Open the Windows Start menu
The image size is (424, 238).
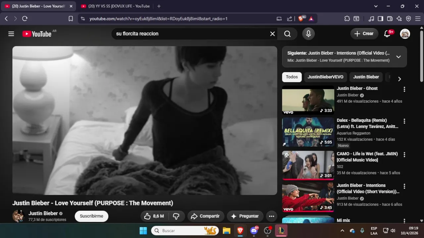143,231
